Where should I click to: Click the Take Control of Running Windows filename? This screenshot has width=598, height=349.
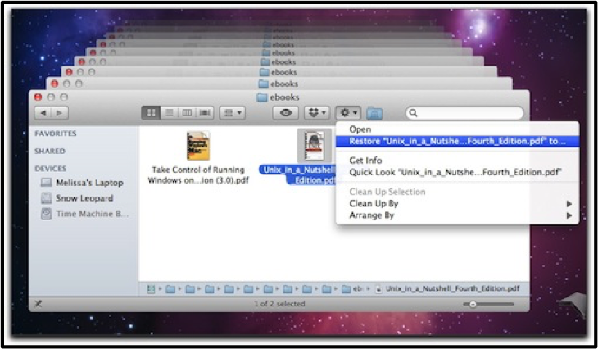pyautogui.click(x=198, y=175)
